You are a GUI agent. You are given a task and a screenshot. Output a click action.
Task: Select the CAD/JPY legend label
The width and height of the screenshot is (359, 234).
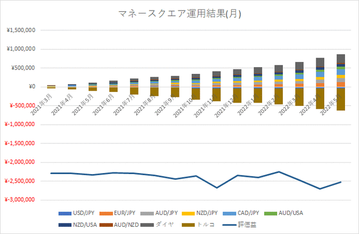coord(248,213)
